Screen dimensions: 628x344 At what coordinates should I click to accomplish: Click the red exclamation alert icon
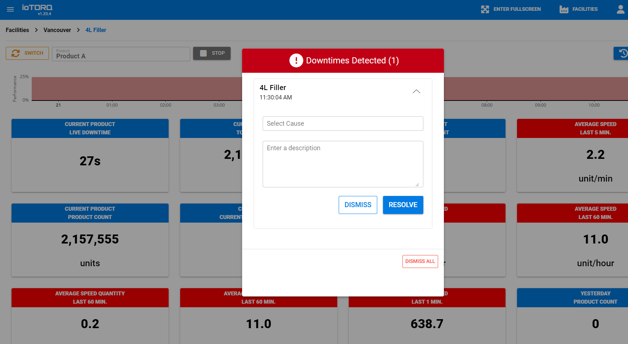click(x=296, y=61)
